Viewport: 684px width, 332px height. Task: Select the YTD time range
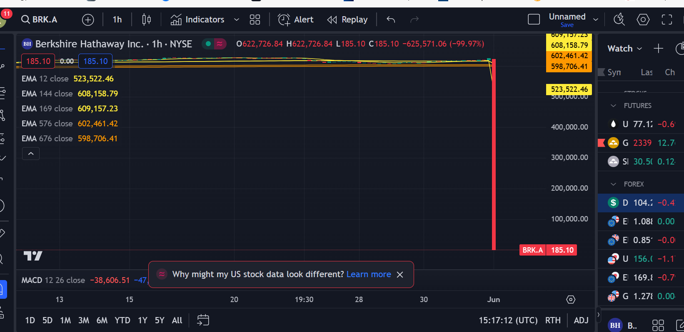(x=122, y=320)
